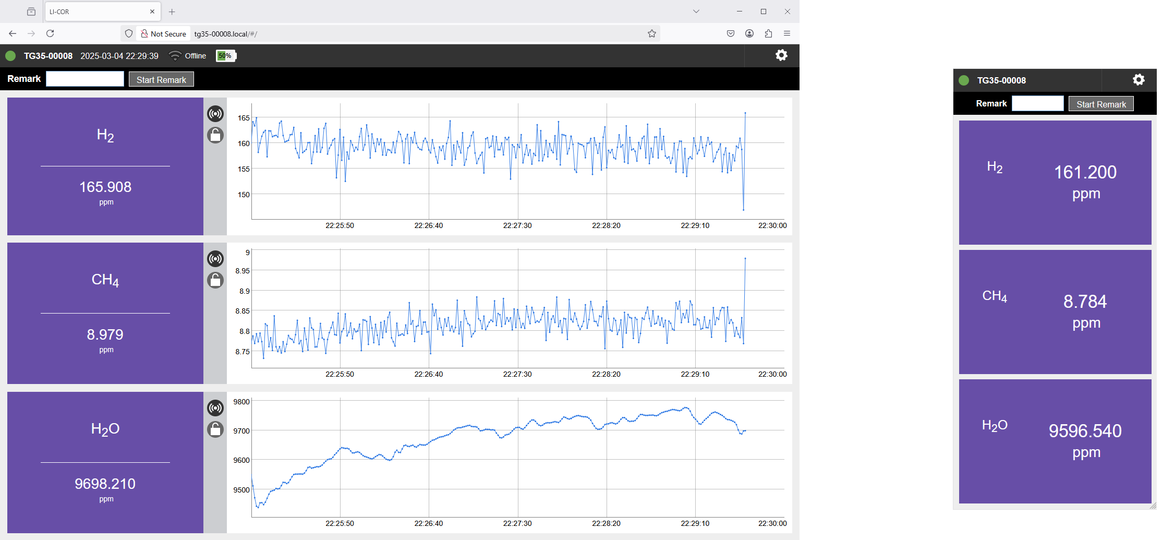Image resolution: width=1162 pixels, height=540 pixels.
Task: Bookmark this page with star icon
Action: coord(651,34)
